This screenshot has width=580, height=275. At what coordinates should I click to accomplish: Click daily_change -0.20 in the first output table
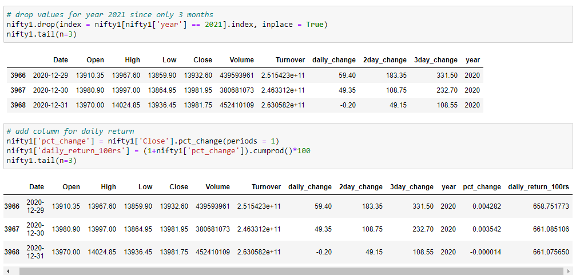point(347,105)
